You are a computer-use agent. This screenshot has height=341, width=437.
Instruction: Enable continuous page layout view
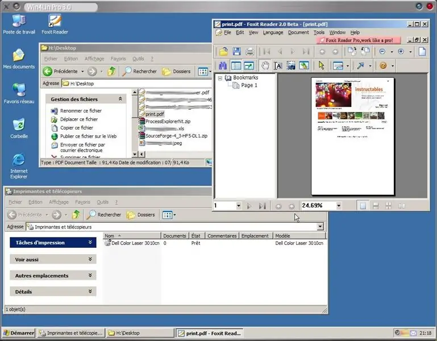tap(376, 206)
